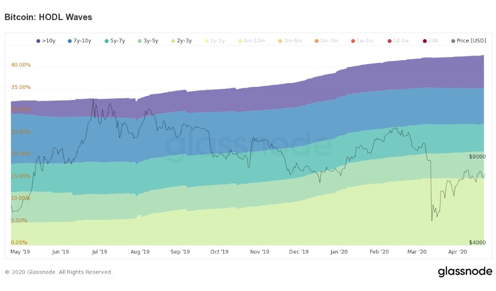Click the glassnode logo at bottom right
Viewport: 496px width, 291px height.
click(464, 272)
